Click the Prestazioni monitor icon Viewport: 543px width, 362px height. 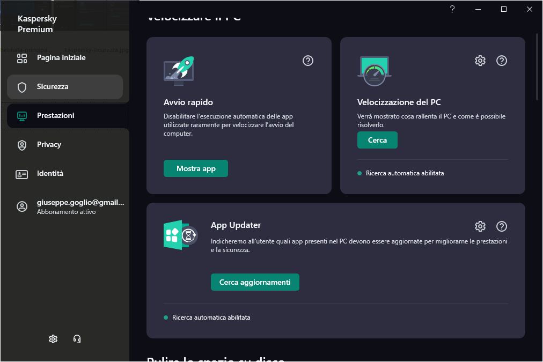pyautogui.click(x=22, y=116)
